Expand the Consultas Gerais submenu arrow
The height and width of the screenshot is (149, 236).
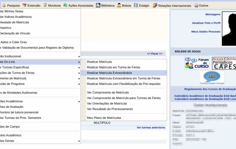point(79,141)
